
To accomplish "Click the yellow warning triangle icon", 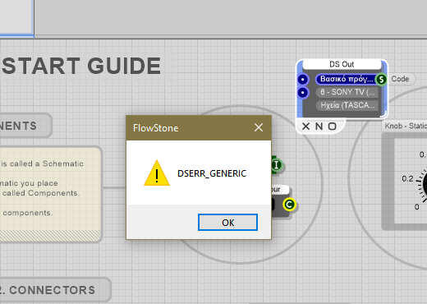I will [x=157, y=173].
